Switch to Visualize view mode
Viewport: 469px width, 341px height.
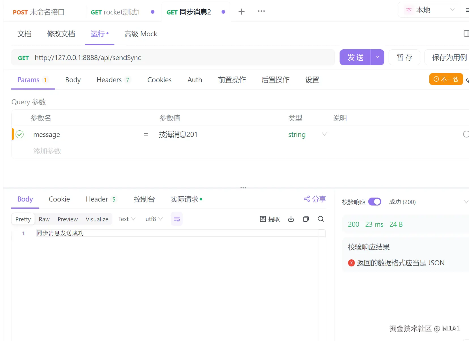[97, 219]
